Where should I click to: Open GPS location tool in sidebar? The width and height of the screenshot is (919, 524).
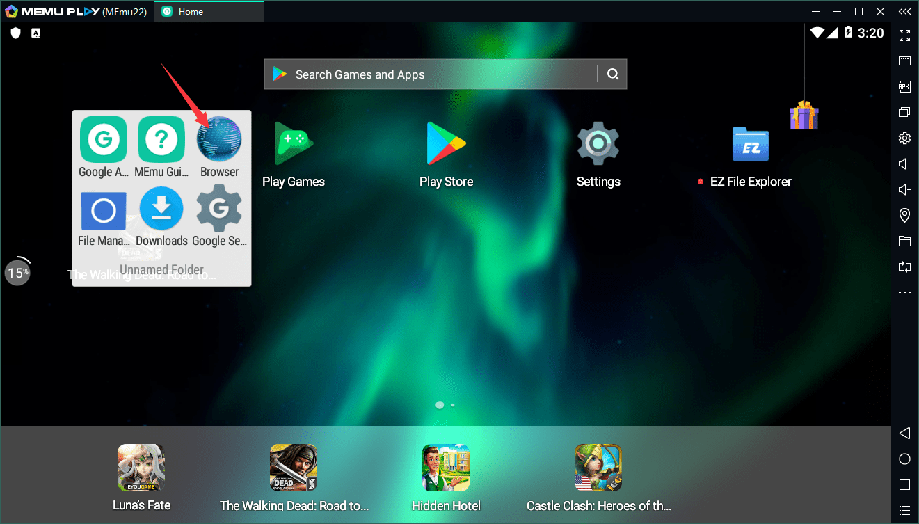[904, 215]
